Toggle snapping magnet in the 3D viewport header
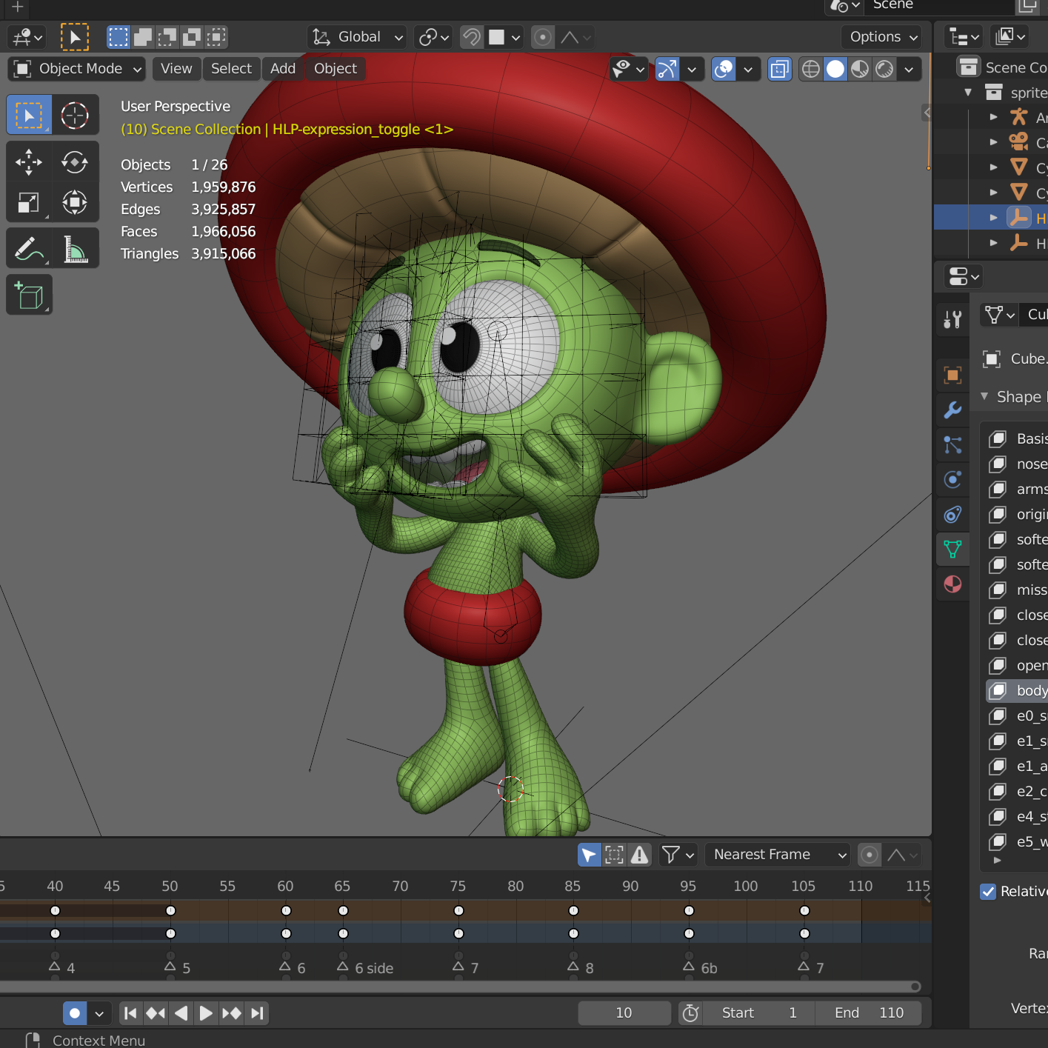 pos(471,37)
